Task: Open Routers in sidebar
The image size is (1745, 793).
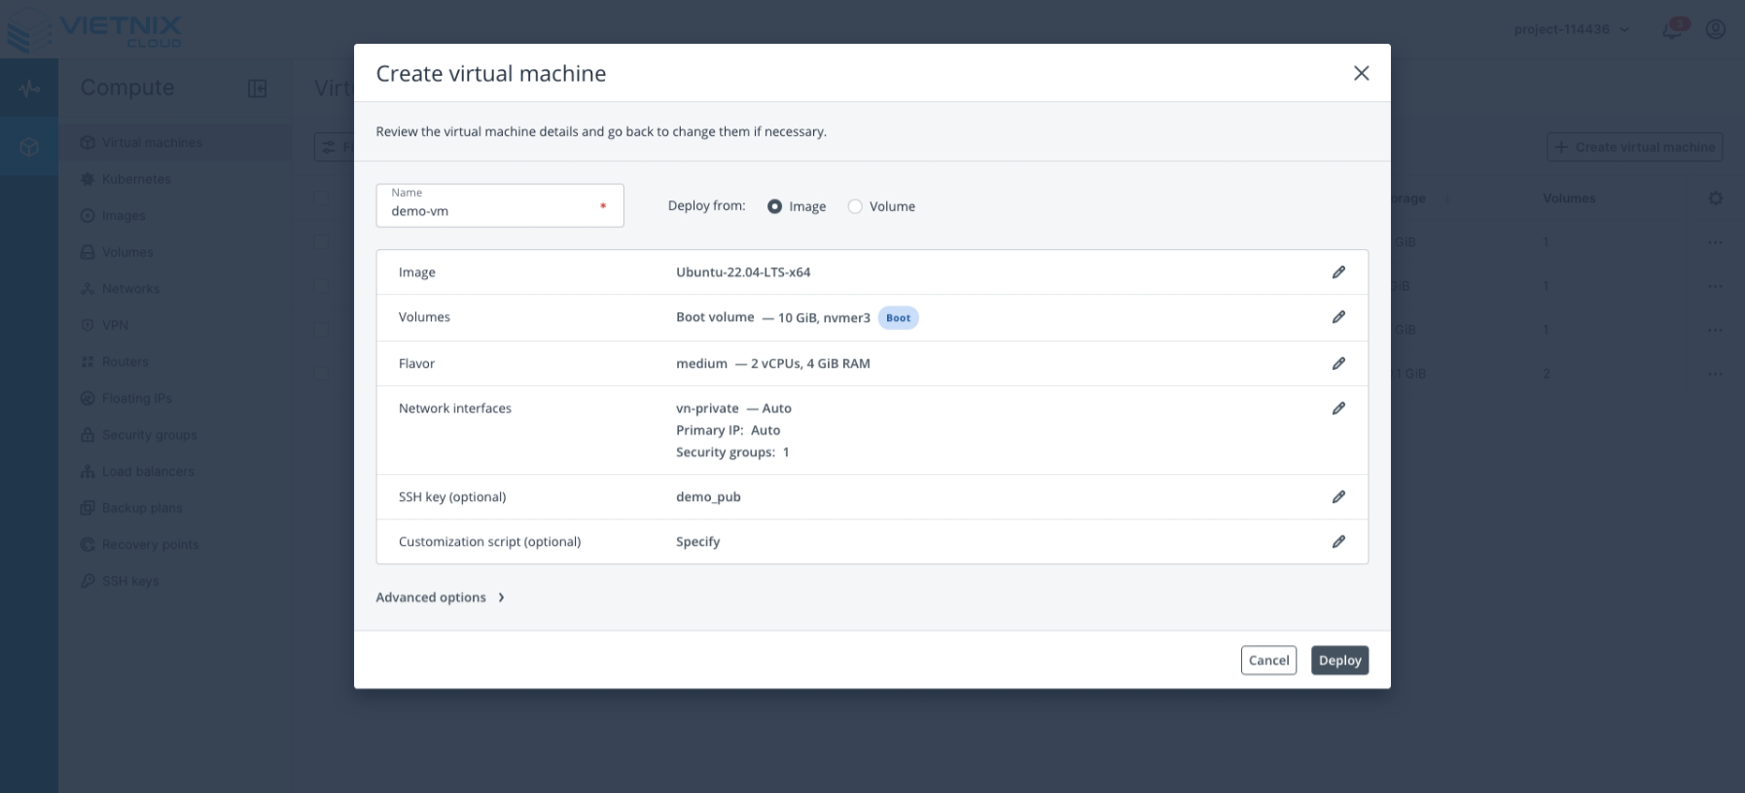Action: click(x=175, y=361)
